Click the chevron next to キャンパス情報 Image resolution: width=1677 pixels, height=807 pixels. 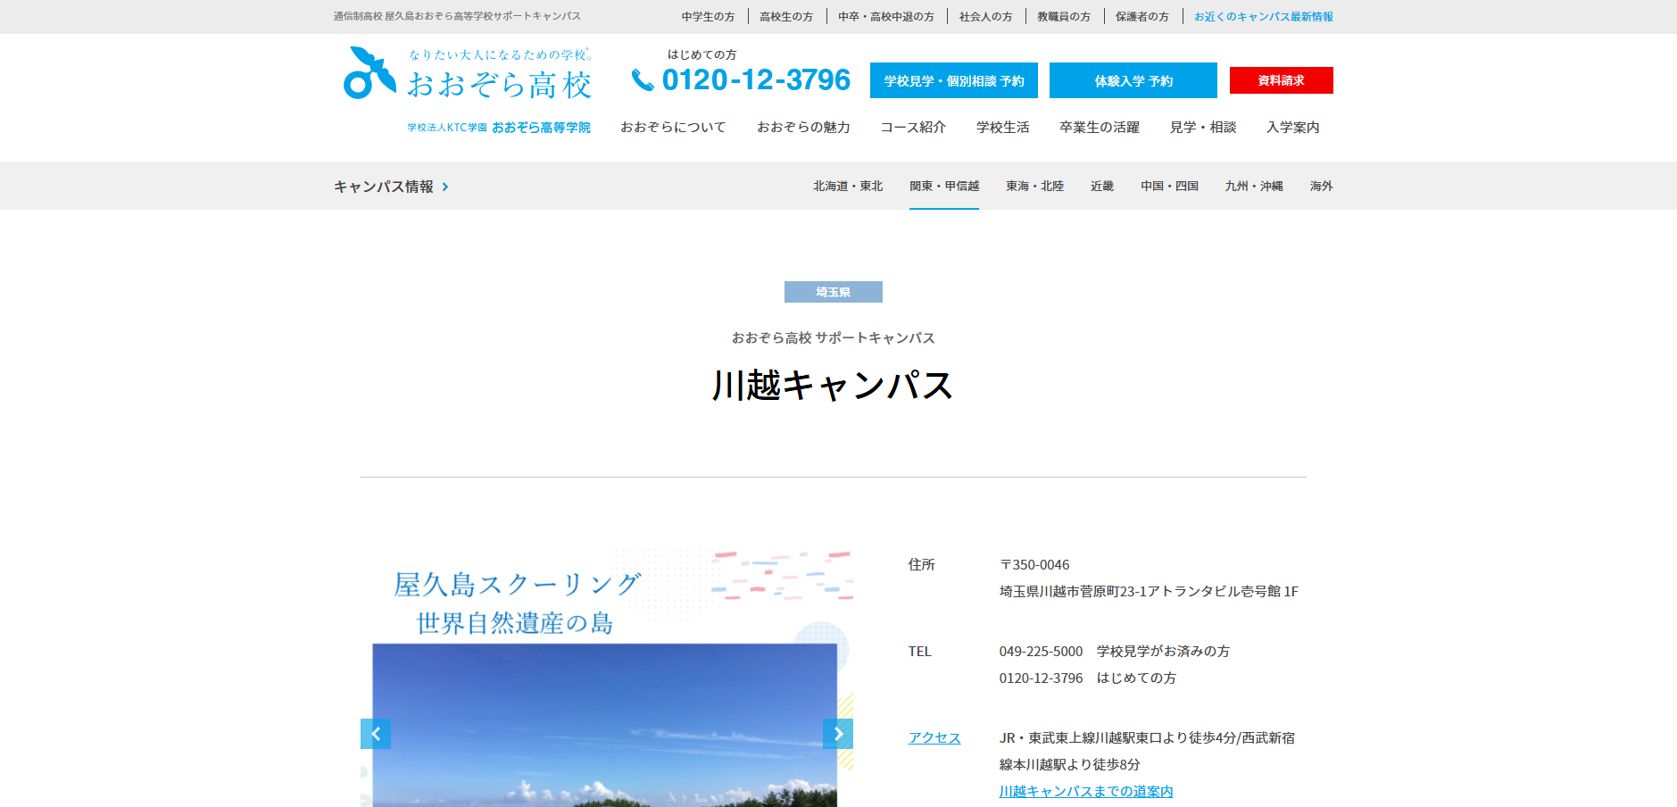pyautogui.click(x=445, y=187)
